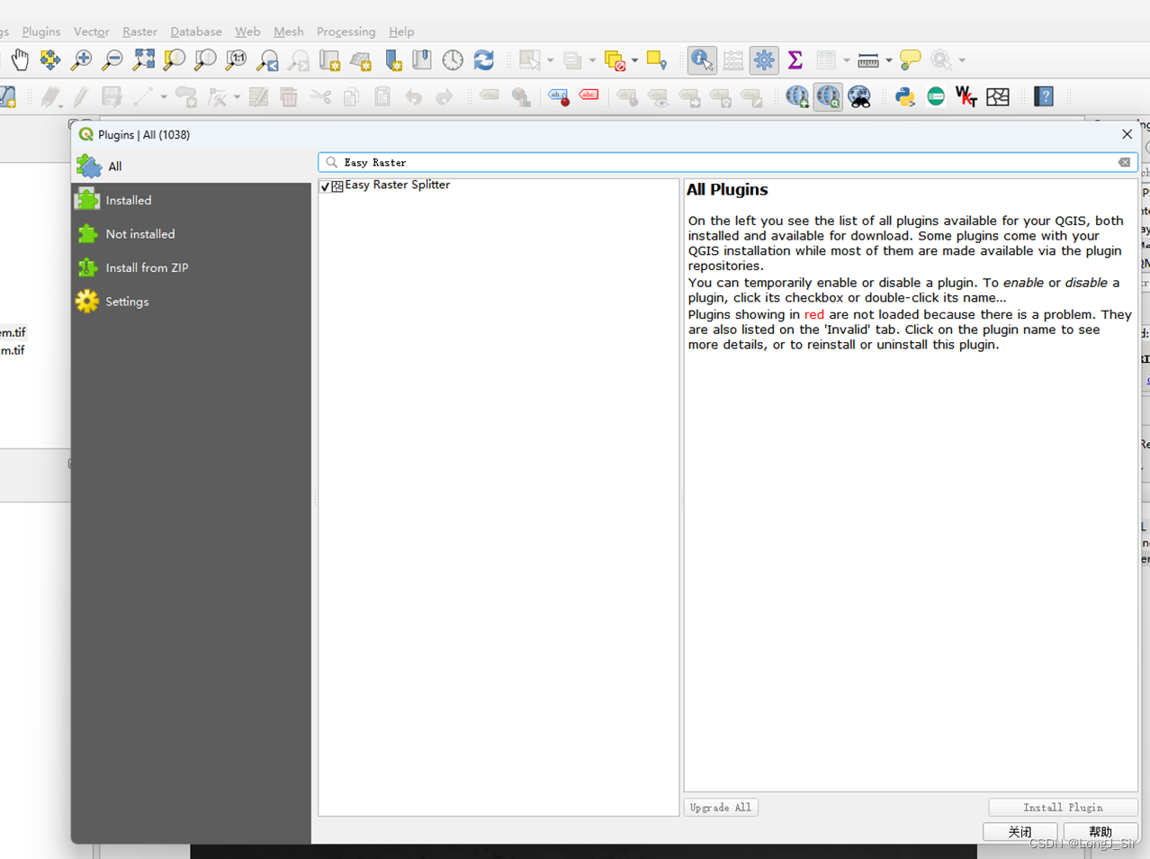
Task: Click Zoom to Native Resolution 1:1 icon
Action: pos(236,60)
